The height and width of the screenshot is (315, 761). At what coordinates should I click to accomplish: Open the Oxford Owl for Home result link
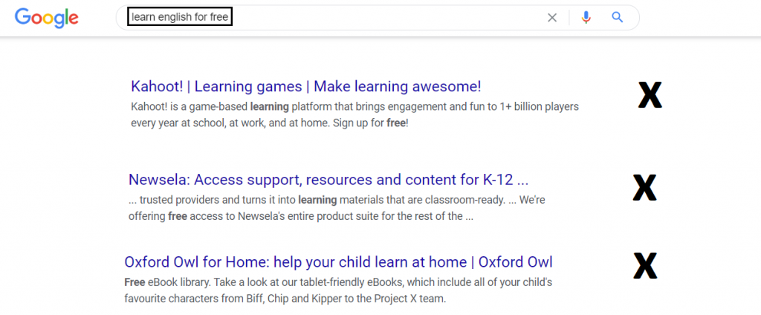pyautogui.click(x=338, y=262)
